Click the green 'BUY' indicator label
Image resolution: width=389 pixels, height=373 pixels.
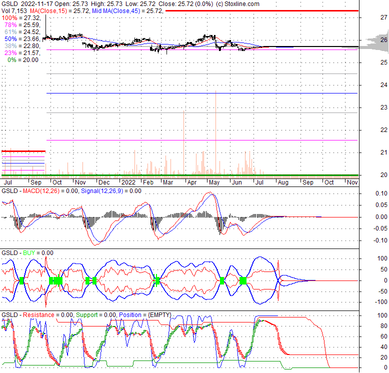pyautogui.click(x=29, y=253)
